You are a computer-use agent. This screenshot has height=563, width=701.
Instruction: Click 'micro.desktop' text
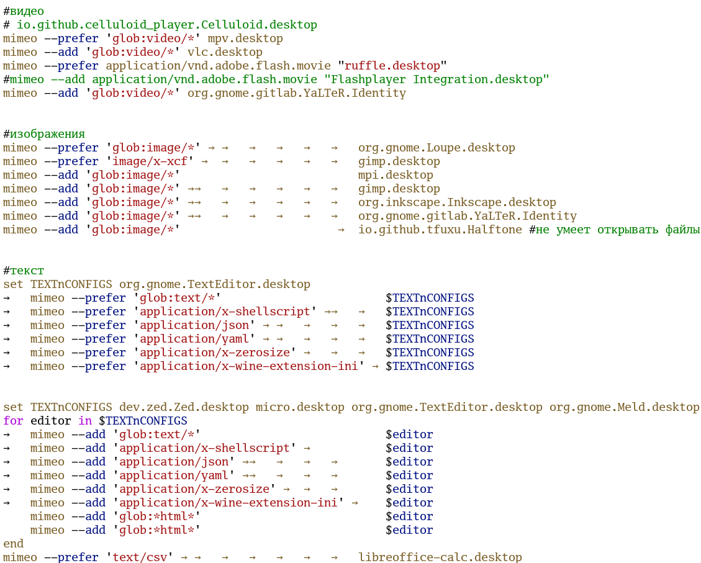pyautogui.click(x=300, y=407)
